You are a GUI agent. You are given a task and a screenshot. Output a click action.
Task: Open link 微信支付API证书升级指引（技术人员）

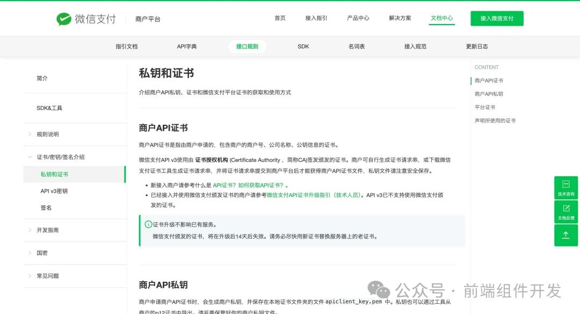point(313,195)
